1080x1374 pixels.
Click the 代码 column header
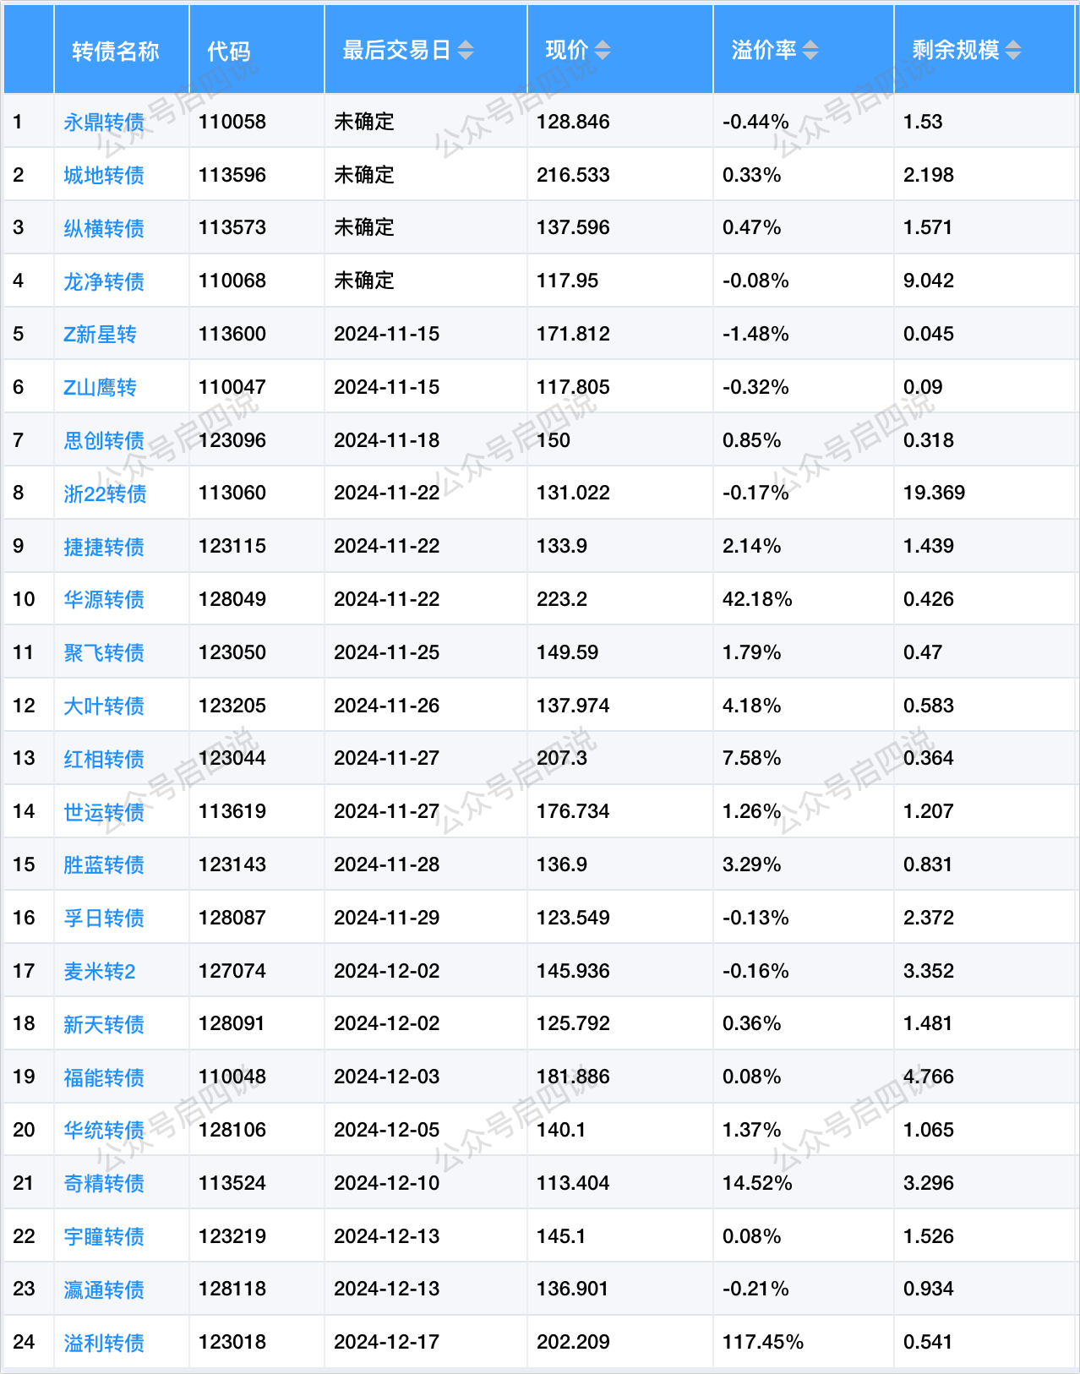click(228, 52)
